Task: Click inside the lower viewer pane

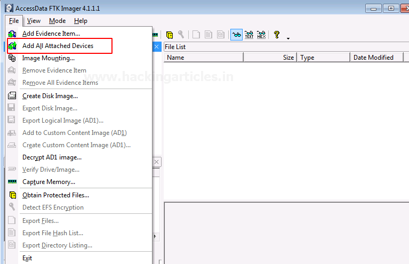Action: (x=286, y=233)
